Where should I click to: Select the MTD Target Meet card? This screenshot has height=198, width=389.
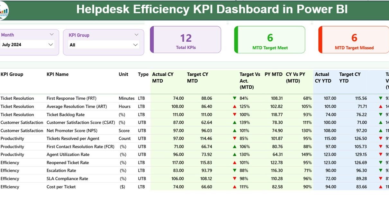click(x=270, y=40)
